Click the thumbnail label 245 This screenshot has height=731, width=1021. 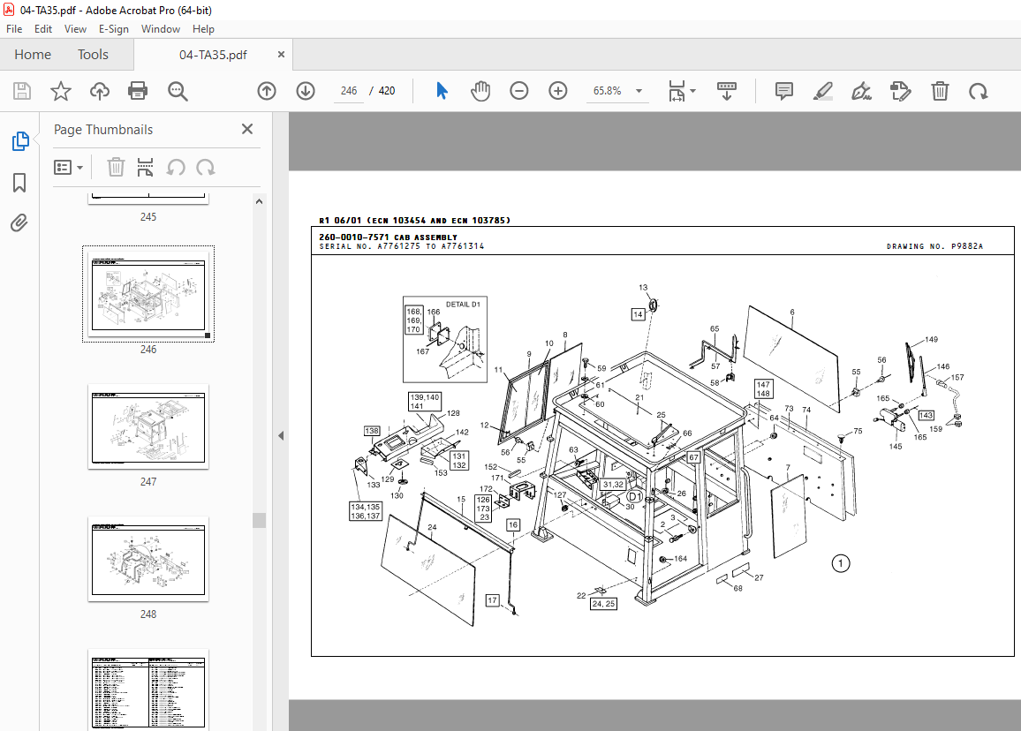[x=148, y=217]
